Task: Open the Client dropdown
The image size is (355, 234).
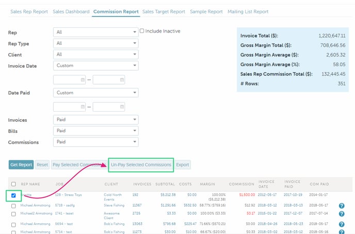Action: 95,54
